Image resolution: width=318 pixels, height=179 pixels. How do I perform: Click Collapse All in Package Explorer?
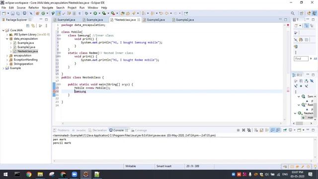(x=28, y=26)
